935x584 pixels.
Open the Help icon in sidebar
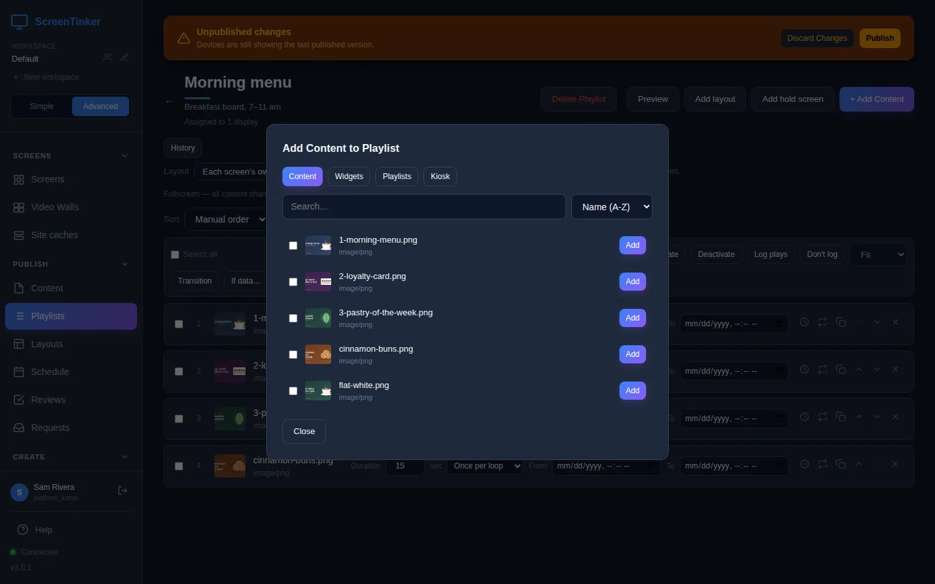point(23,529)
